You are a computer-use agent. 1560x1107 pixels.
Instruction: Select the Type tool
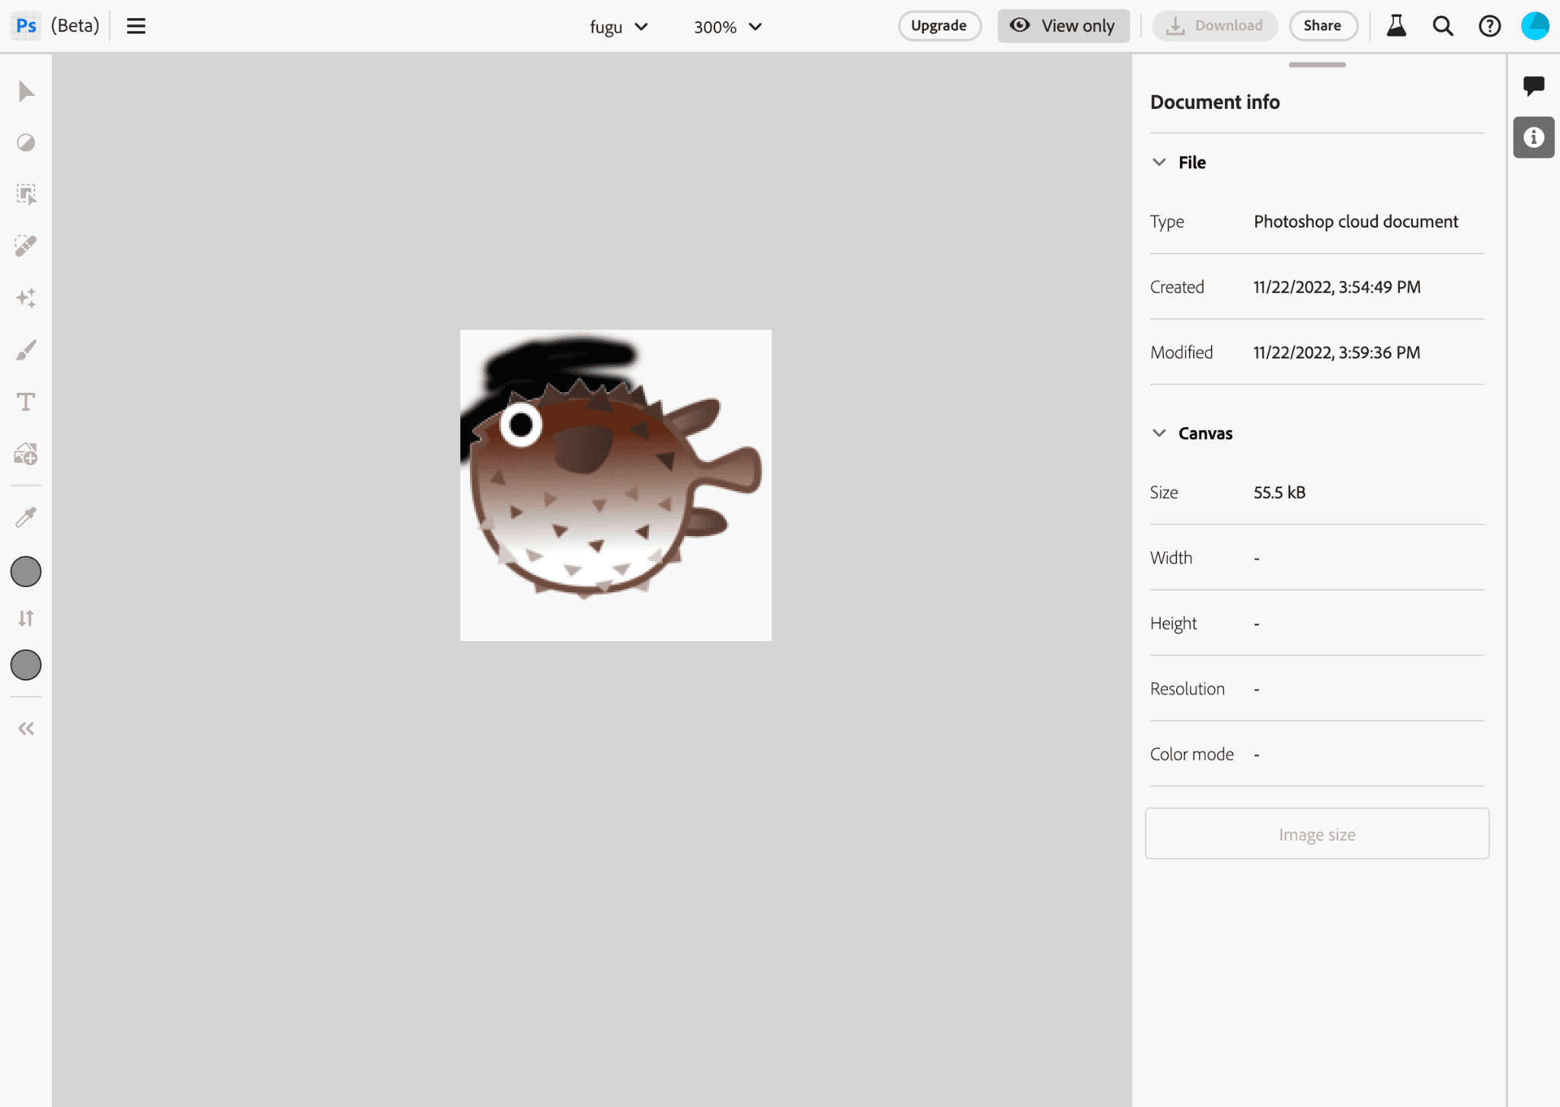(27, 401)
